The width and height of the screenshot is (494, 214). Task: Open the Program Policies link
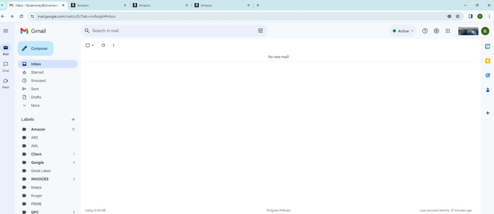coord(278,211)
